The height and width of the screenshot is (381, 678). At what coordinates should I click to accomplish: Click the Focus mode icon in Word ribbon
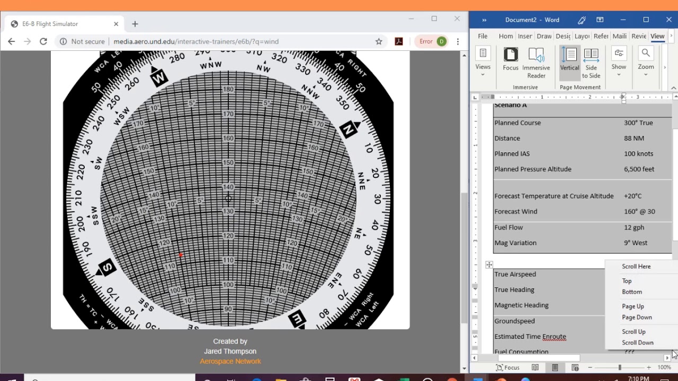(511, 59)
